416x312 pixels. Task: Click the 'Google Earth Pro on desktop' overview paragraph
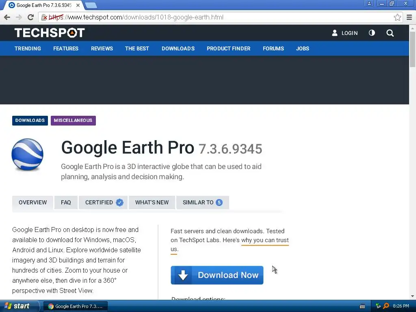pos(77,260)
